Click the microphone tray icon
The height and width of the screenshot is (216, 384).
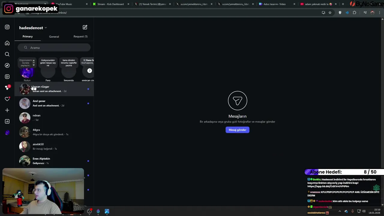pos(352,211)
